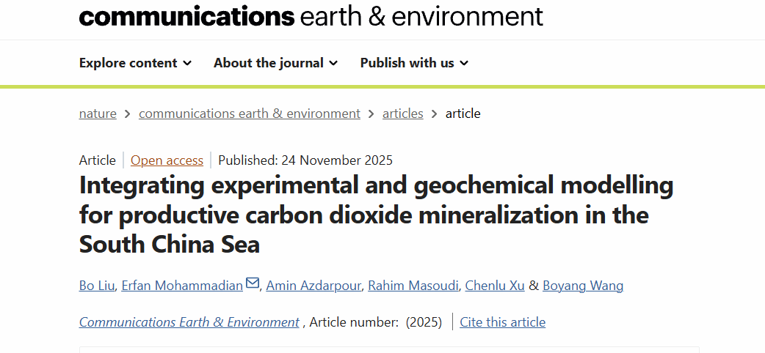Click the chevron arrow beside About the journal
This screenshot has width=765, height=353.
click(333, 64)
